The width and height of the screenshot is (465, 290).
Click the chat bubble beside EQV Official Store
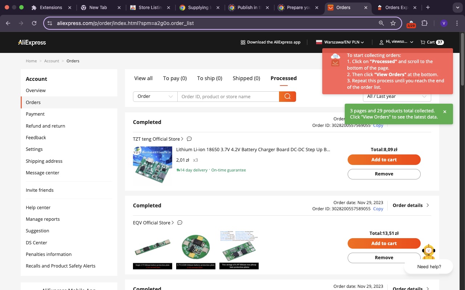coord(180,223)
